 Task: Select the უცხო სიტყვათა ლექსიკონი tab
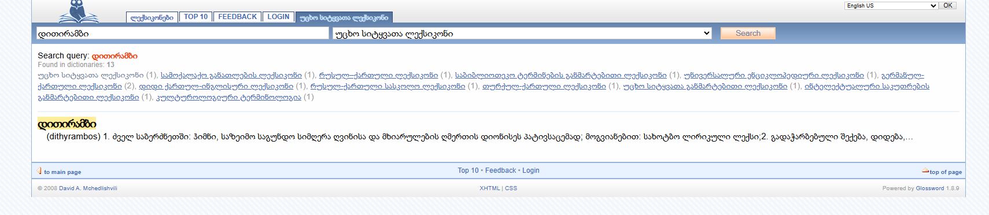pyautogui.click(x=344, y=17)
